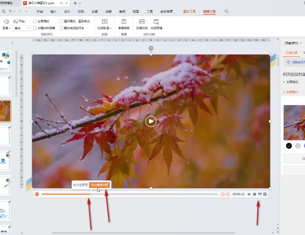Check the 未播放时隐藏 option

35,28
